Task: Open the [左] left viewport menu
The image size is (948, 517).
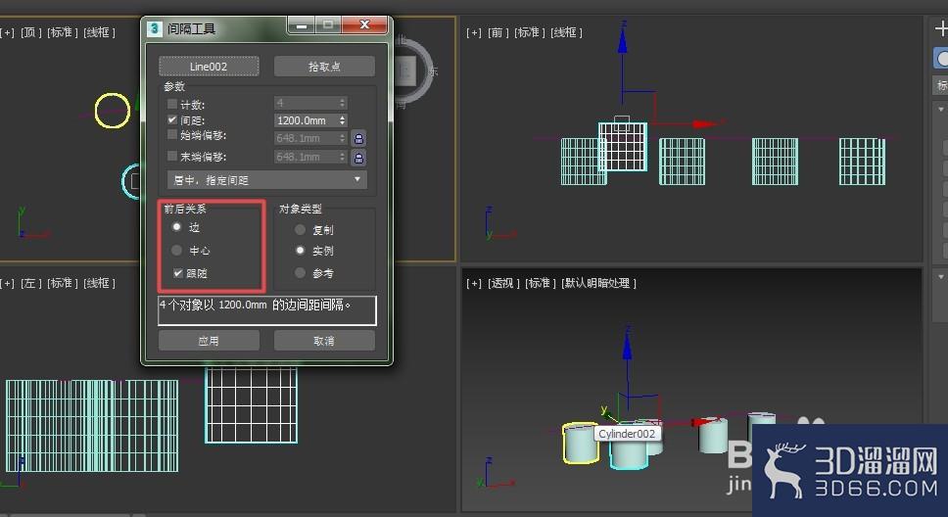Action: point(30,282)
